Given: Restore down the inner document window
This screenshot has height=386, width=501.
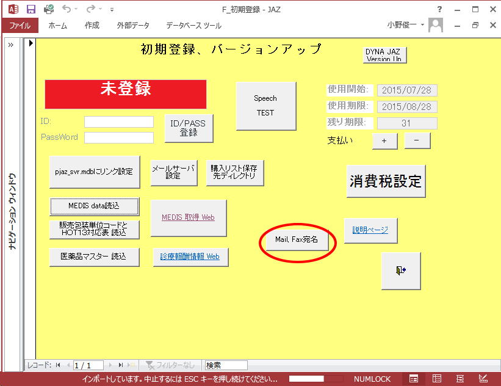Looking at the screenshot, I should click(x=475, y=25).
